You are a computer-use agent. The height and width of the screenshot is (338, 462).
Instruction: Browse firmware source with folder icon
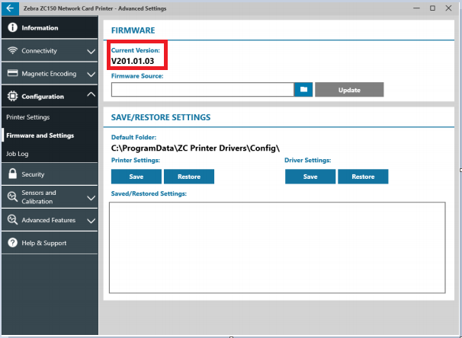point(303,90)
